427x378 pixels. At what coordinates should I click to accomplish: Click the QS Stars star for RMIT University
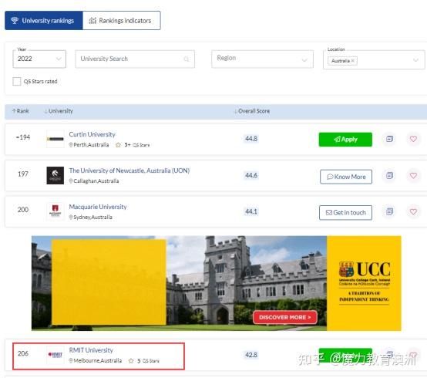131,361
